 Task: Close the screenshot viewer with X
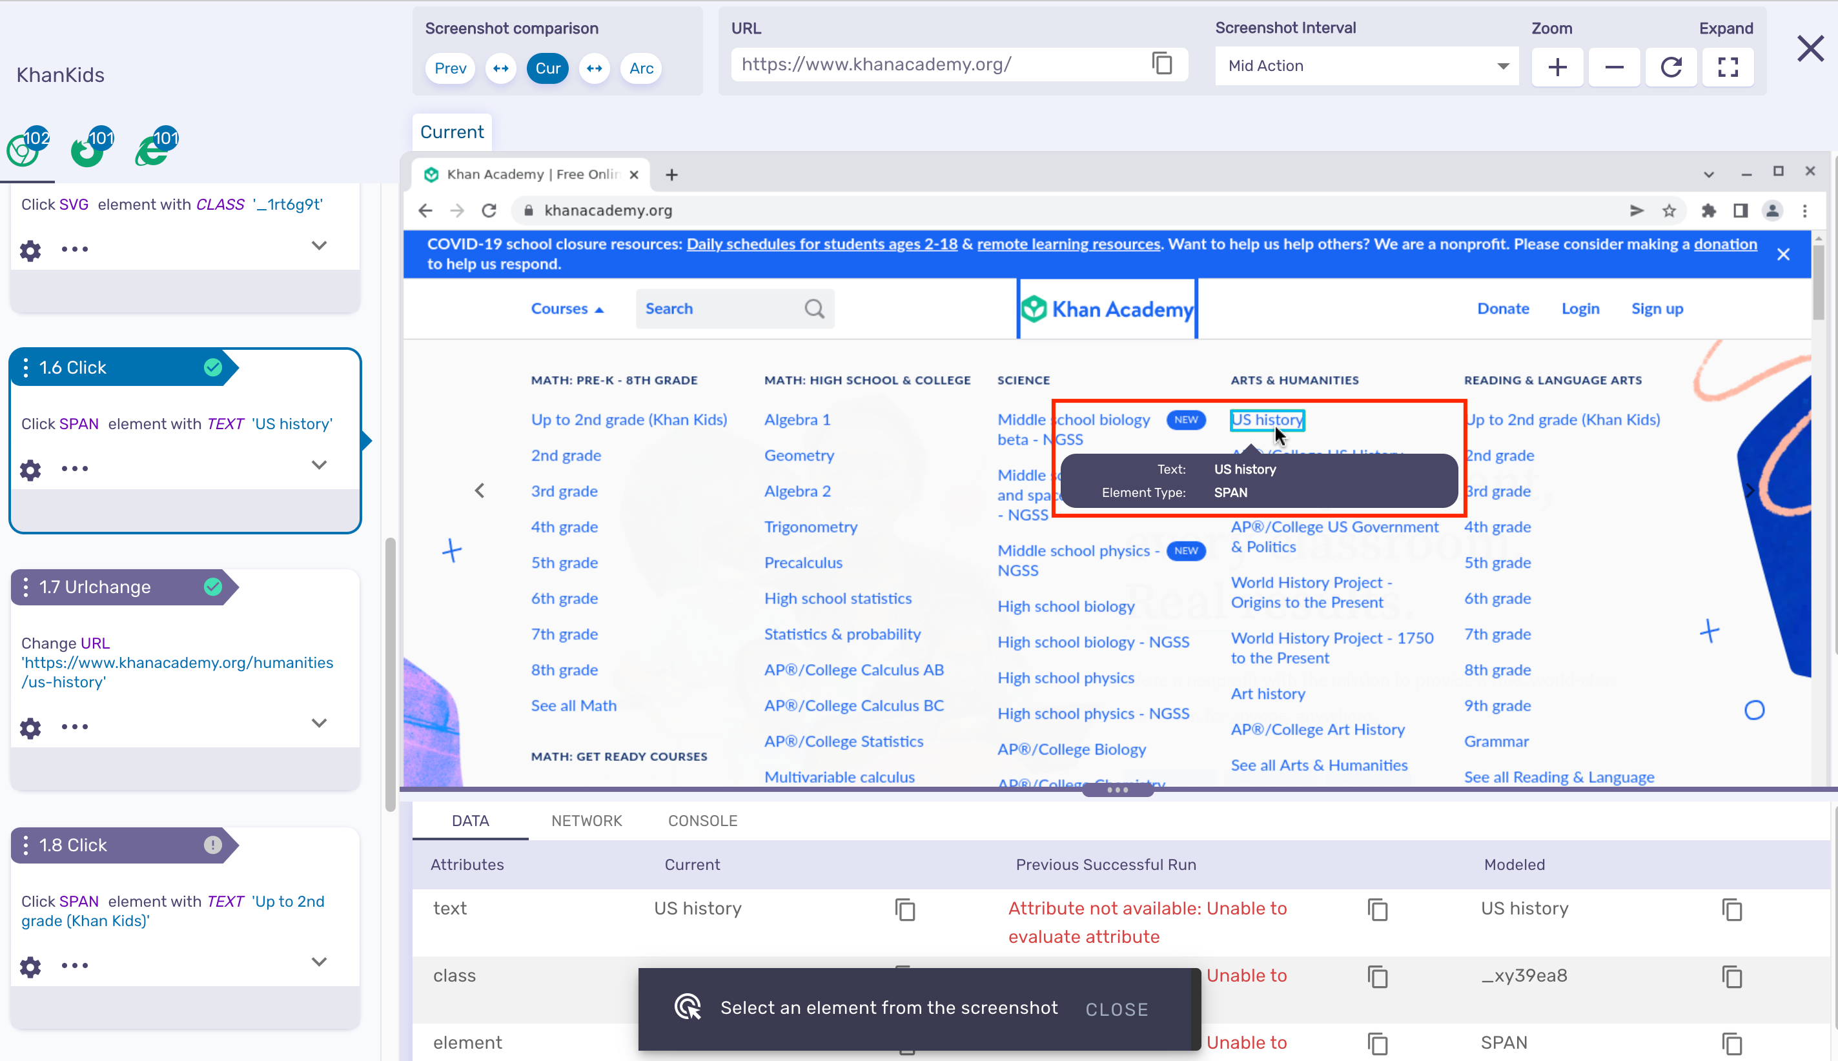coord(1810,49)
